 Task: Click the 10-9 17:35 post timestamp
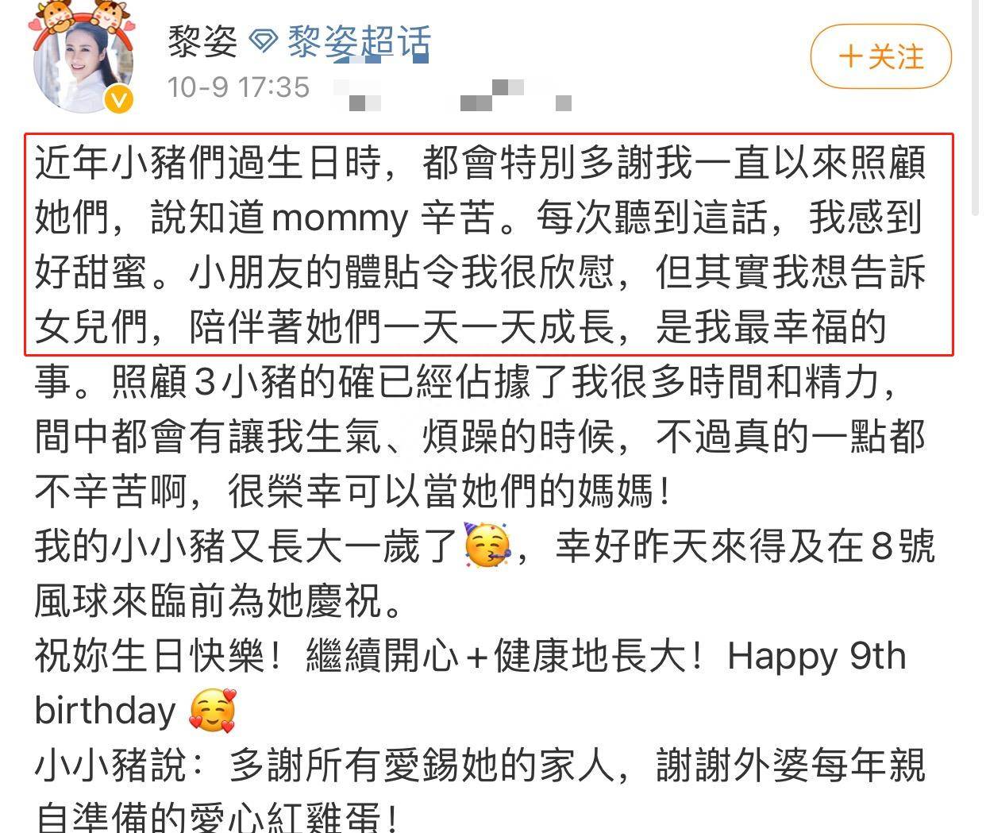(238, 87)
